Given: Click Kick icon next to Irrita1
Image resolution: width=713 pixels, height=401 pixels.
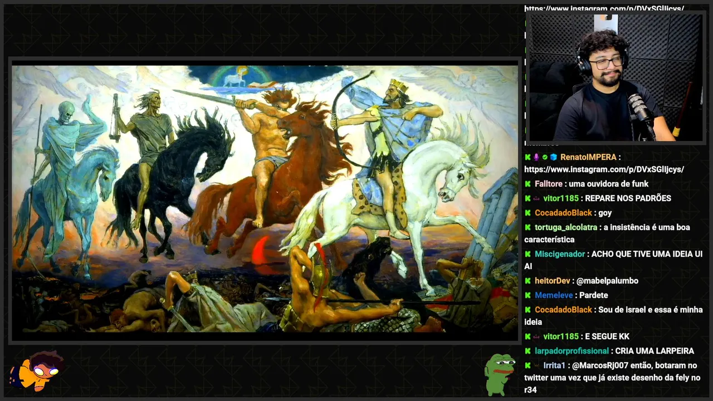Looking at the screenshot, I should point(528,365).
